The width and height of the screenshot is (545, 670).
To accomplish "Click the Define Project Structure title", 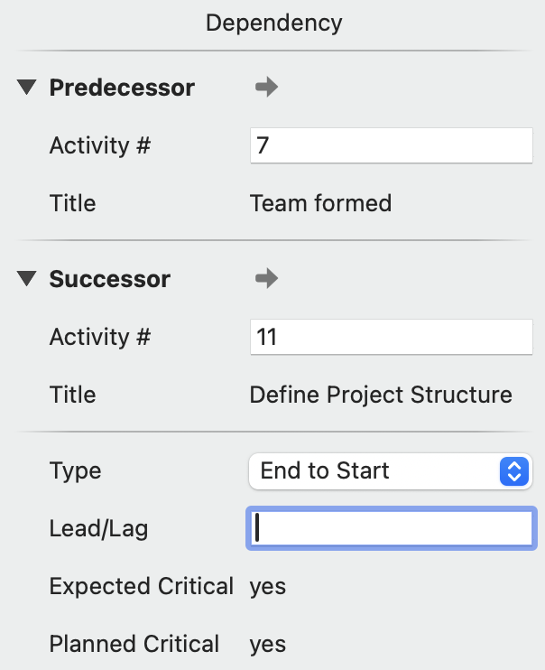I will [x=381, y=395].
